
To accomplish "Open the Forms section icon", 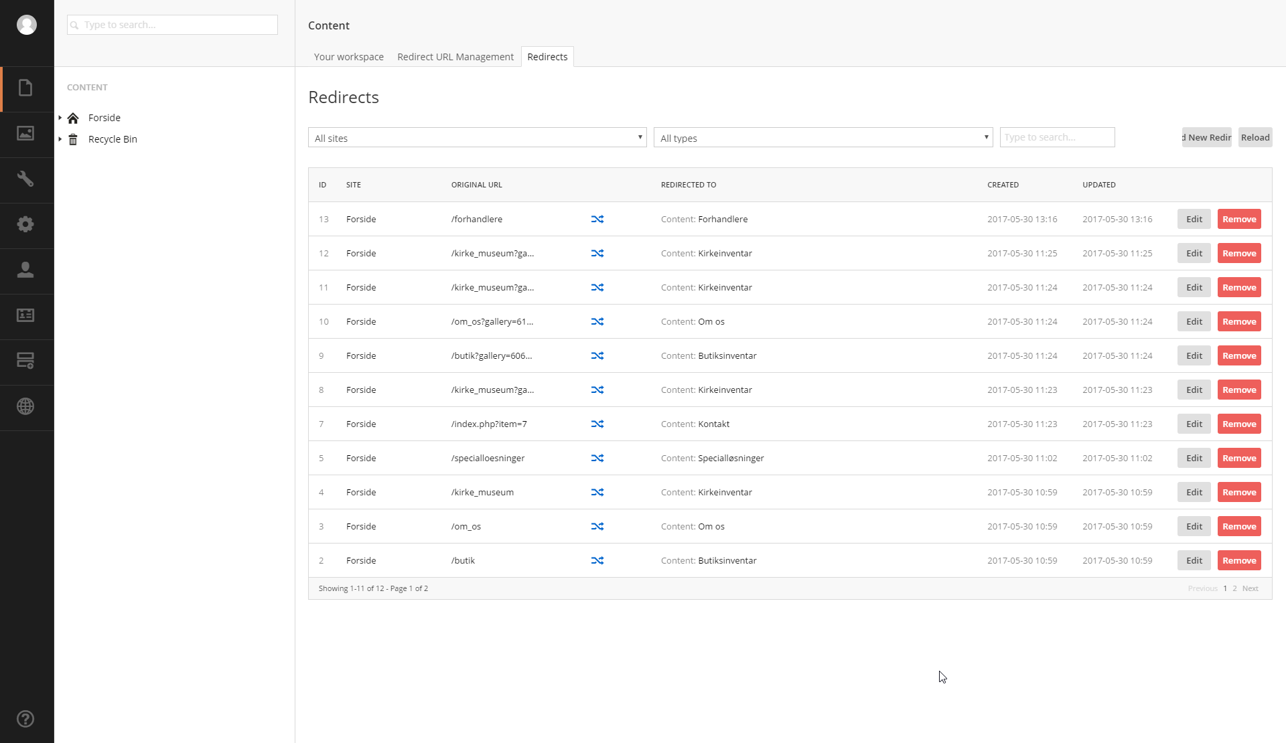I will pos(25,361).
